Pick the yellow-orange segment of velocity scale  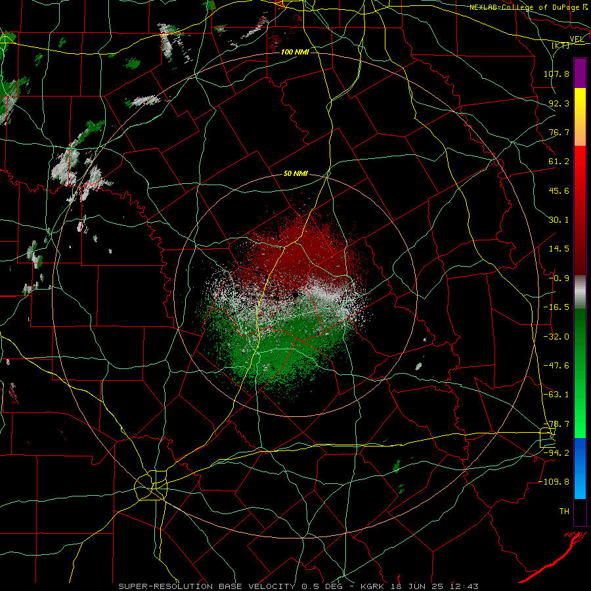click(580, 117)
